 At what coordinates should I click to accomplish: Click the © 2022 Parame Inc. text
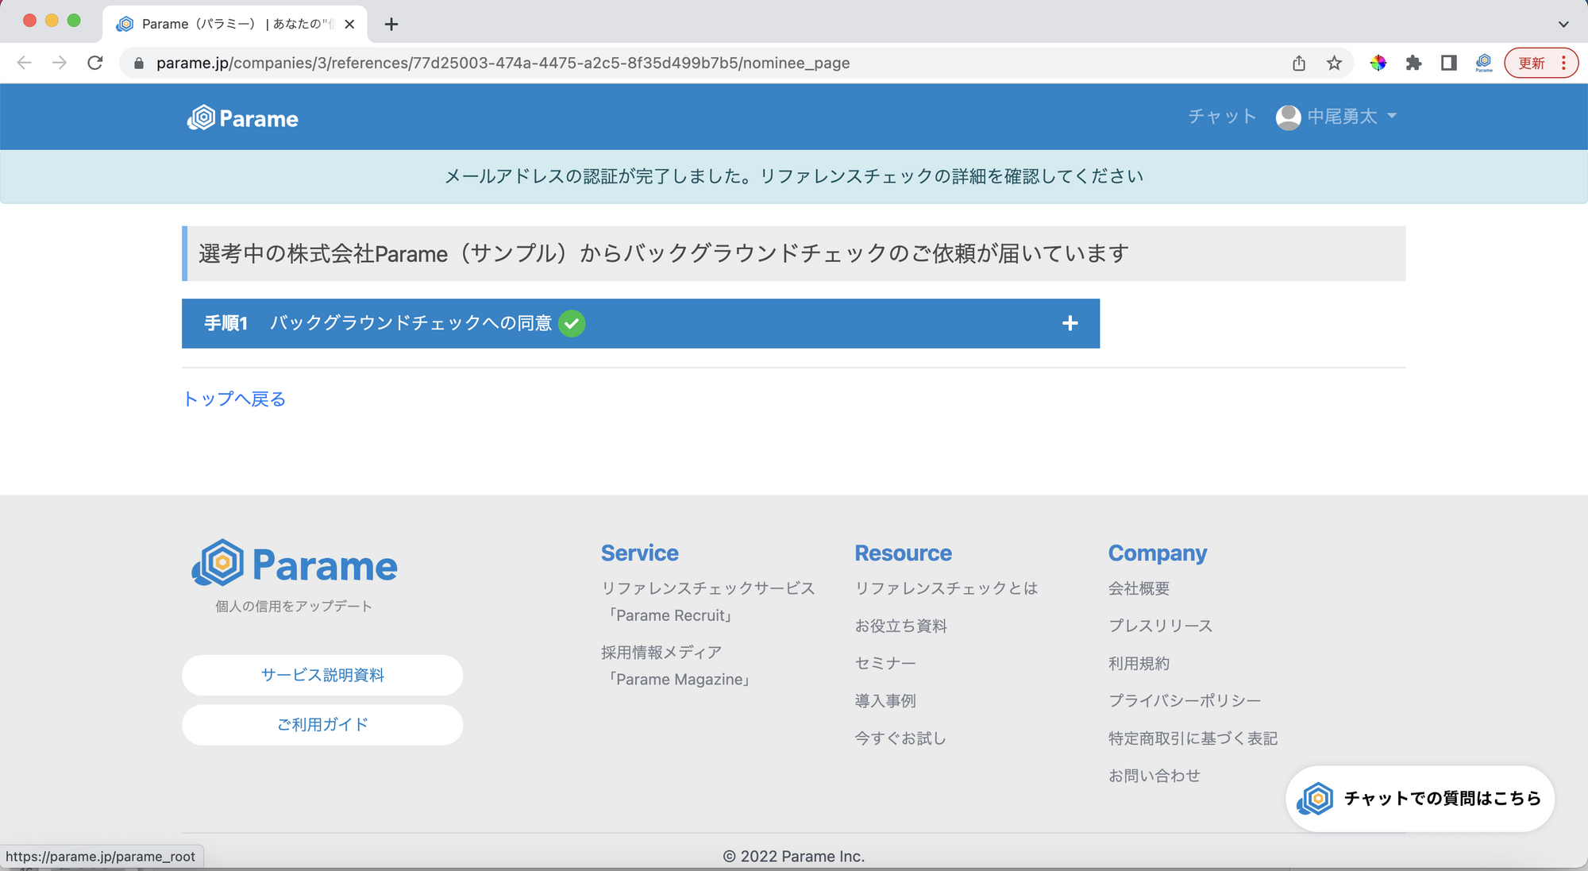point(794,856)
